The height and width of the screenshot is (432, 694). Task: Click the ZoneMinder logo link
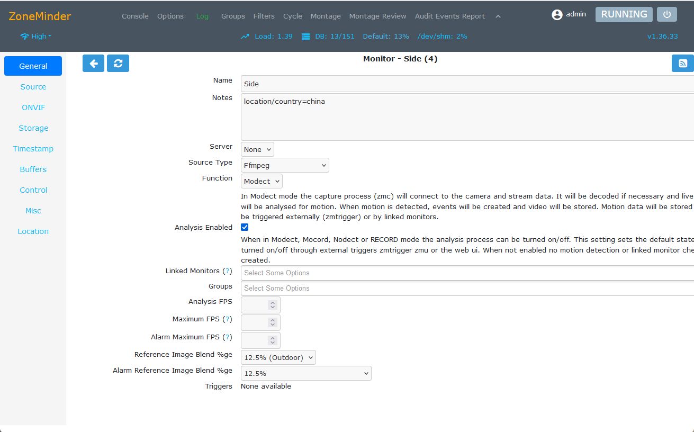[x=40, y=16]
